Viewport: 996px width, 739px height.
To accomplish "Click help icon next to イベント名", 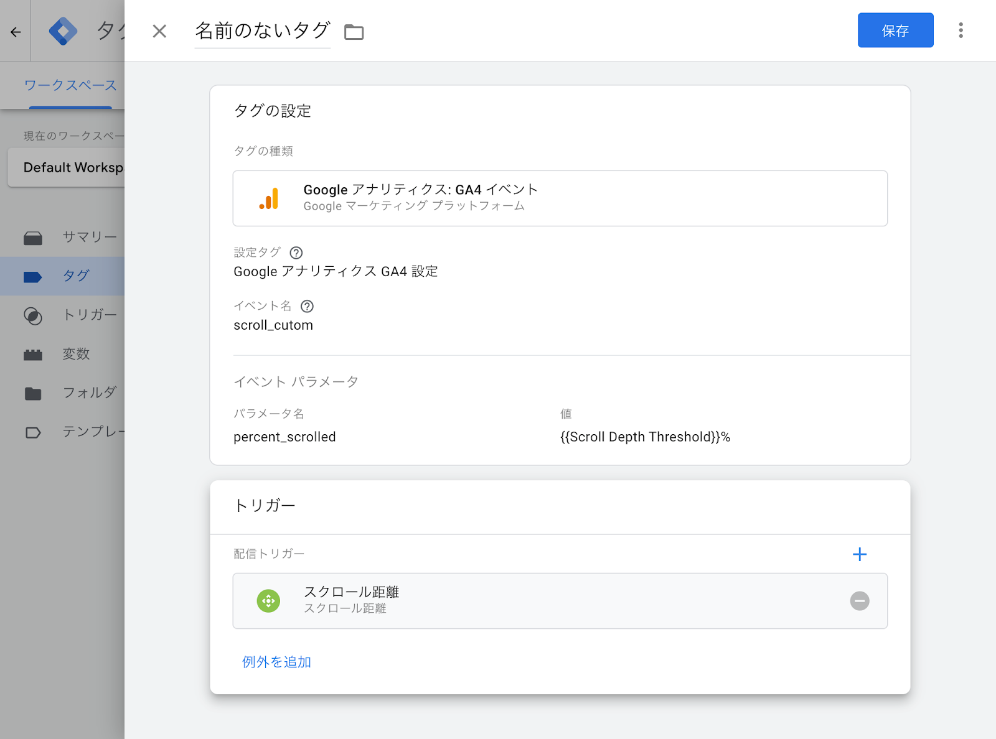I will (x=307, y=306).
